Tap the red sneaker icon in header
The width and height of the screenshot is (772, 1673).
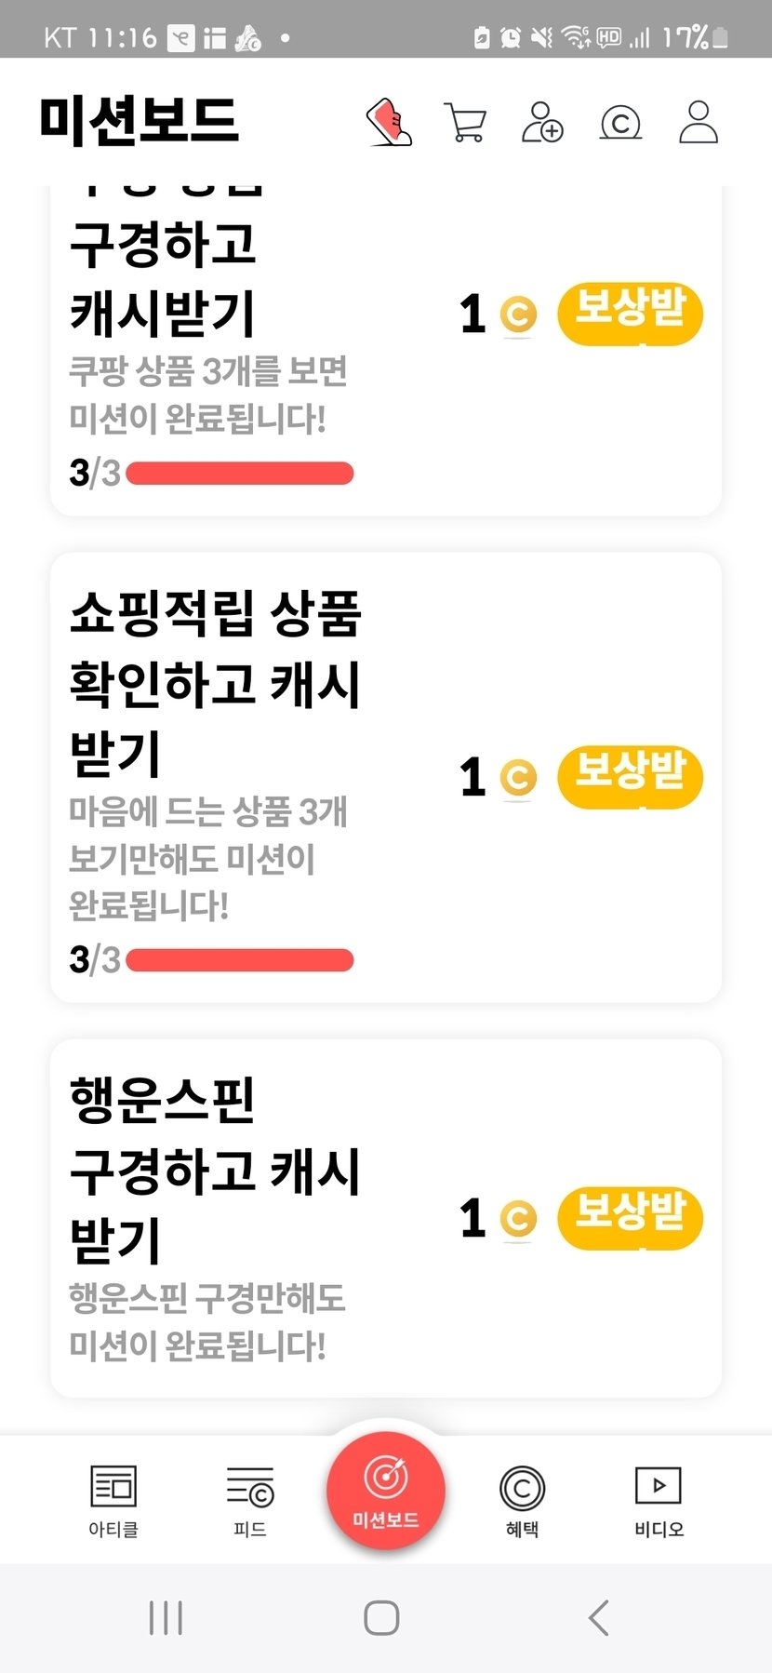click(x=389, y=122)
